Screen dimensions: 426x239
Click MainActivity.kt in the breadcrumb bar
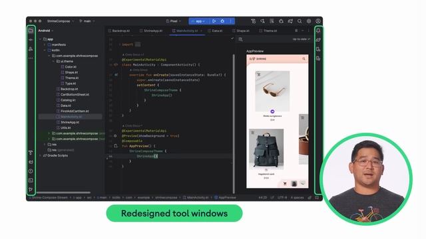pos(196,198)
